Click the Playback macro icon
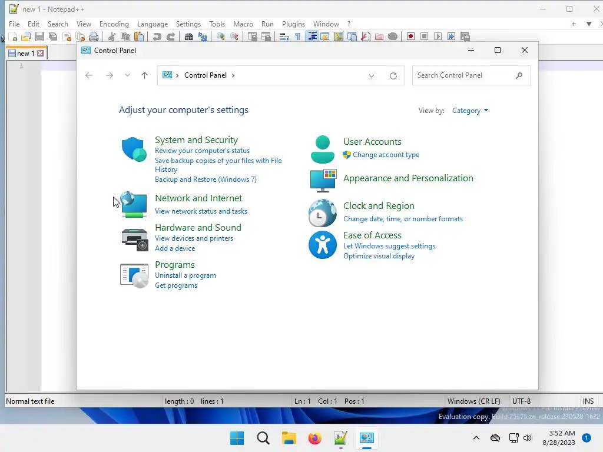This screenshot has width=603, height=452. tap(438, 36)
